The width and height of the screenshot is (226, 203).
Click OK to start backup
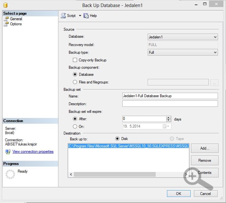point(179,194)
